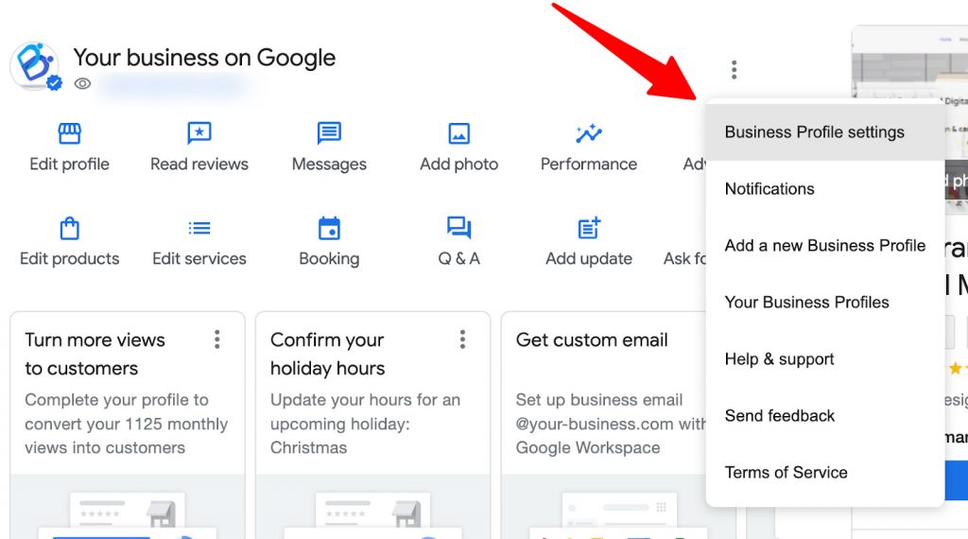This screenshot has height=539, width=968.
Task: Click the business profile logo
Action: tap(35, 65)
